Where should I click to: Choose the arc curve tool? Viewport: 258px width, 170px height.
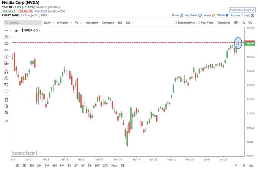point(6,50)
